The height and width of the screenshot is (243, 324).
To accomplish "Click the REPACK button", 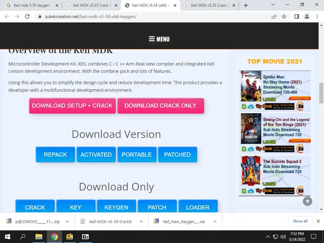I will pos(55,154).
